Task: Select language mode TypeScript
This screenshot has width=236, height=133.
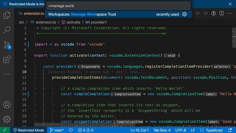Action: point(214,130)
